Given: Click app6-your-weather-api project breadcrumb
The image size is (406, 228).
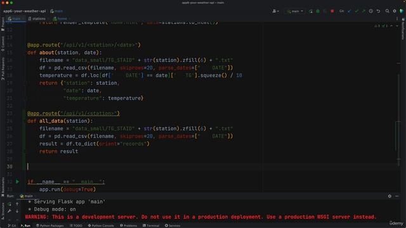Looking at the screenshot, I should coord(24,11).
